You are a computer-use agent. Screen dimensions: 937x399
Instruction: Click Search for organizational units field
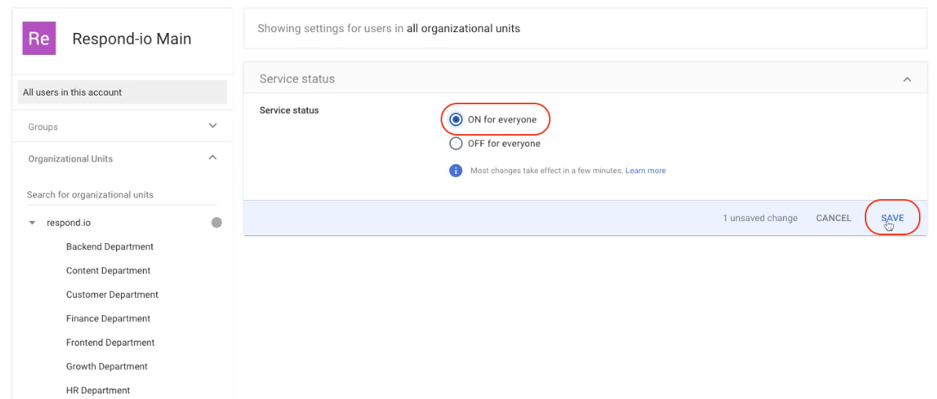coord(121,194)
